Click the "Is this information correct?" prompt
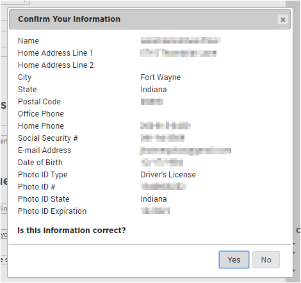 (x=72, y=230)
